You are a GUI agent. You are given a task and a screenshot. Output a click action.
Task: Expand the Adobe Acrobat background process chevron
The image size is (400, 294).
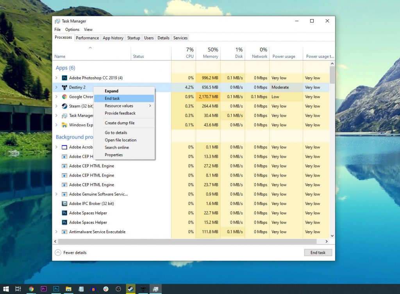[56, 147]
